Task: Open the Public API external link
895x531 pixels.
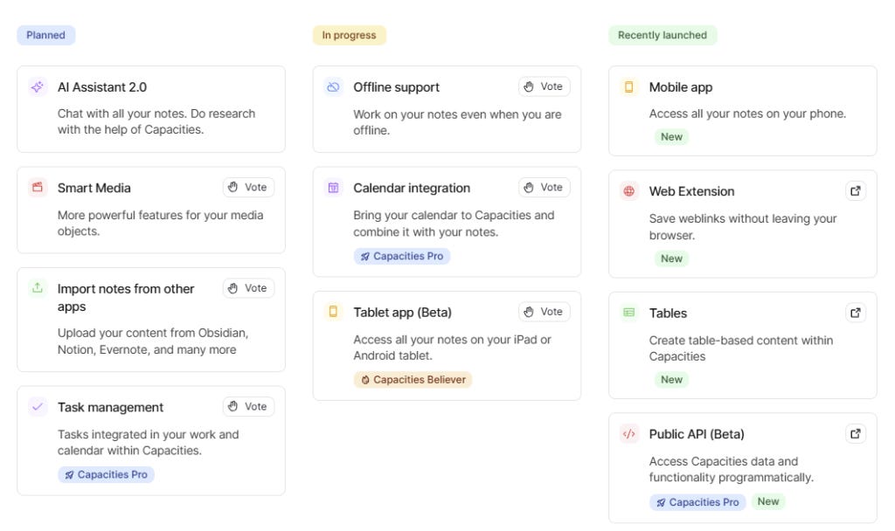Action: pos(856,434)
